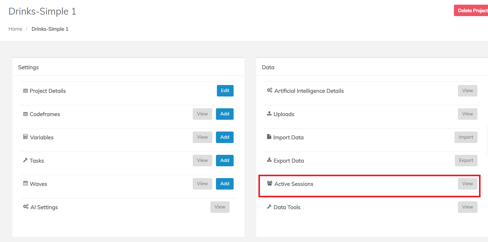This screenshot has height=242, width=488.
Task: Click the Uploads upload icon
Action: coord(269,114)
